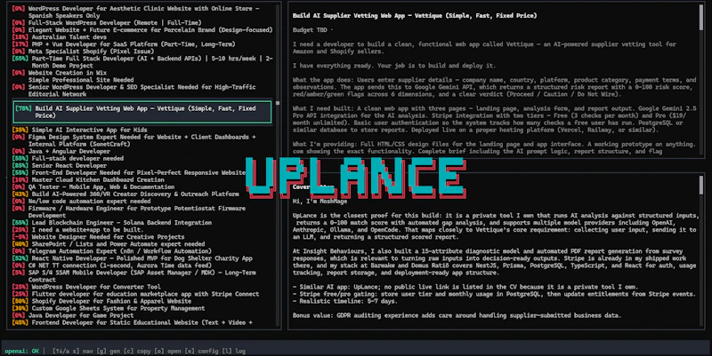Click the Stripe free/pro gating bullet

494,295
